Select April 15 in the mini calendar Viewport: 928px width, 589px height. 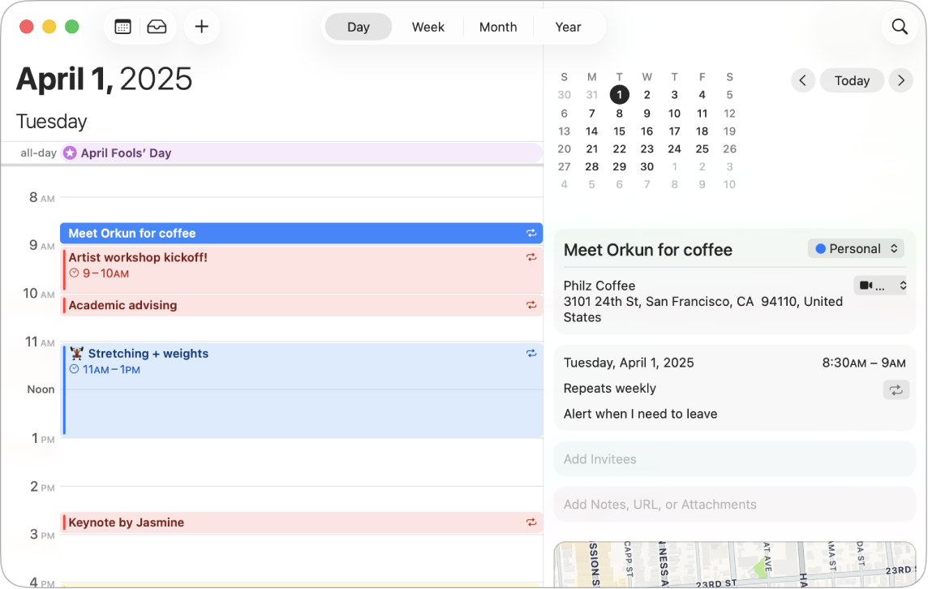point(619,131)
